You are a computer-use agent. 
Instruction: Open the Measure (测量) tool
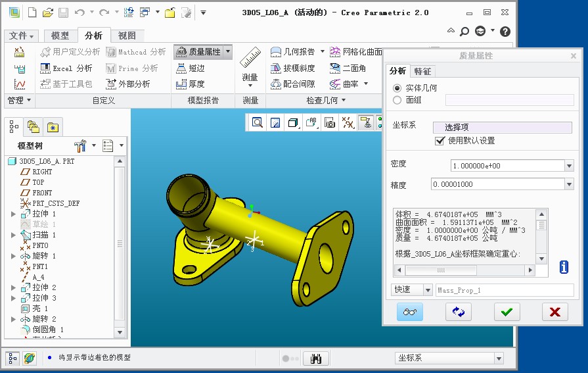click(x=250, y=66)
